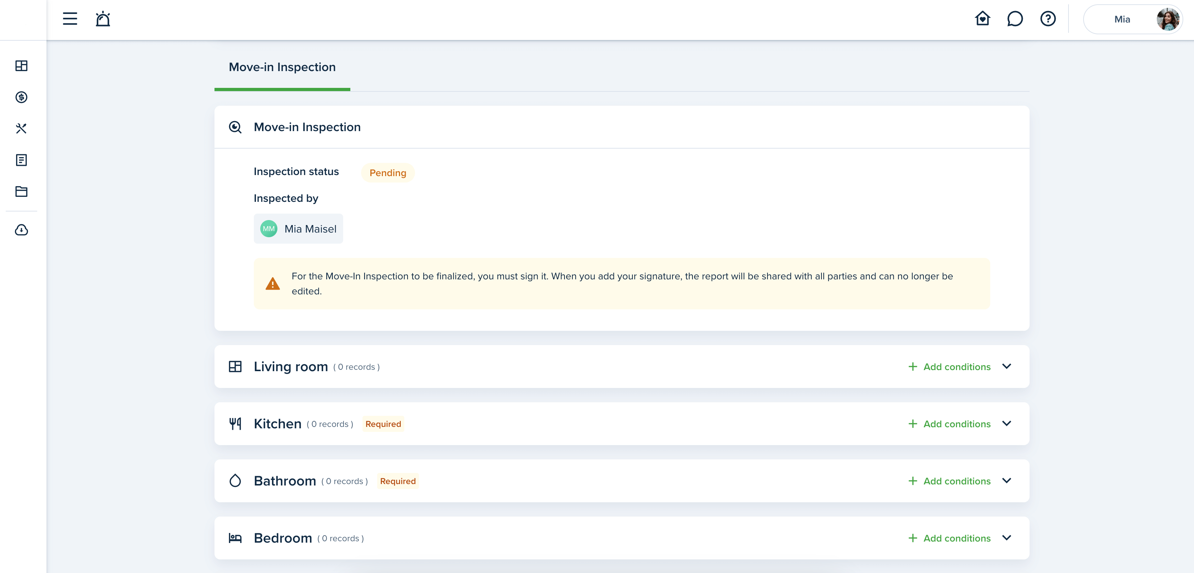
Task: Open the hamburger menu
Action: coord(70,19)
